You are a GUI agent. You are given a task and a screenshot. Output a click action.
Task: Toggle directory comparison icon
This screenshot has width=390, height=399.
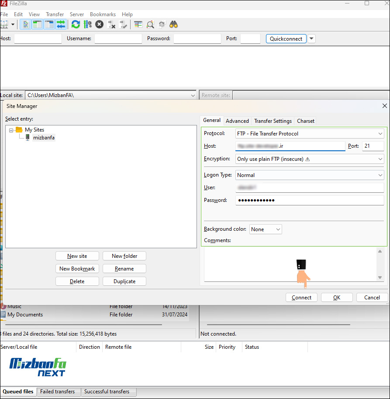150,24
